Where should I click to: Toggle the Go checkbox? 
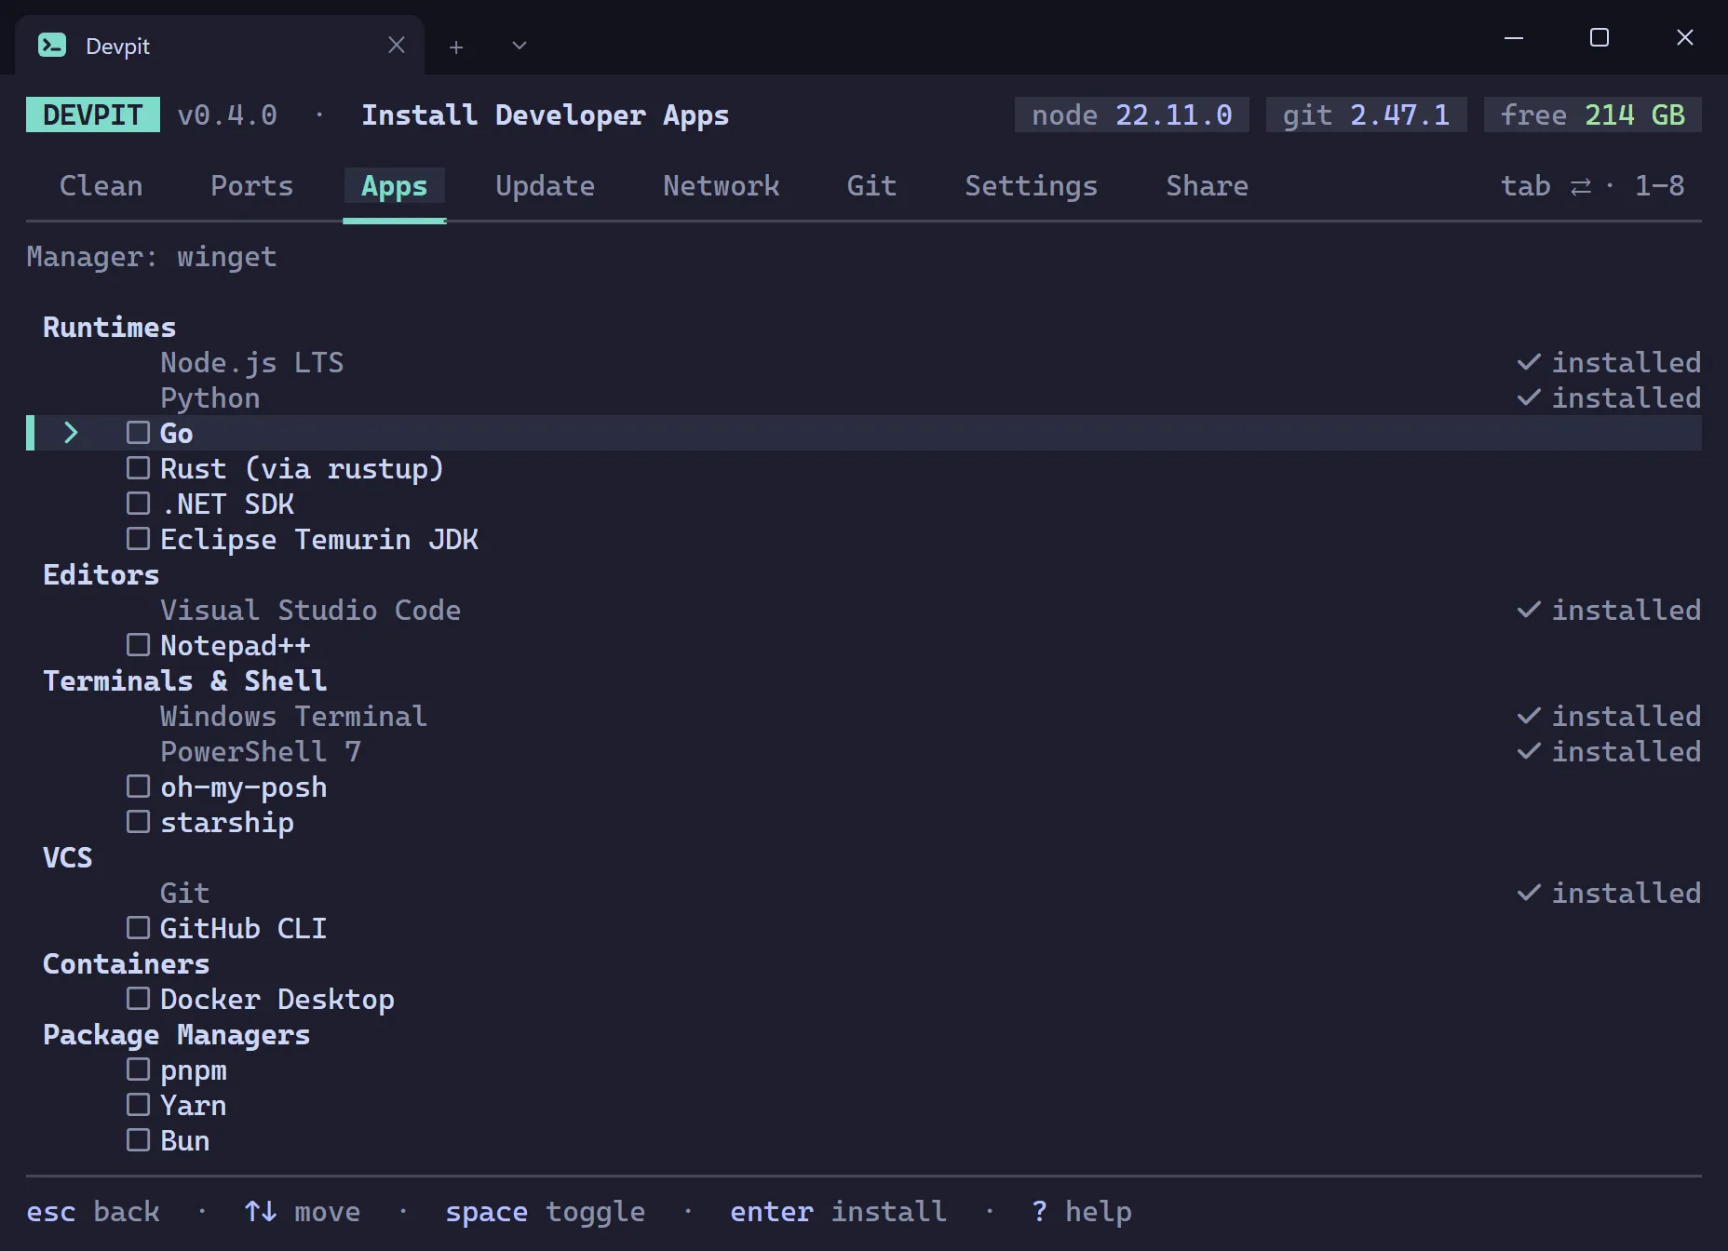pos(138,433)
